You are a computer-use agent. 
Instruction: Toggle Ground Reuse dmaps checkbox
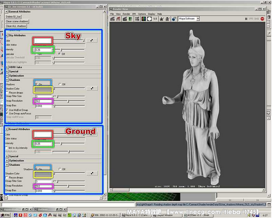(x=7, y=178)
